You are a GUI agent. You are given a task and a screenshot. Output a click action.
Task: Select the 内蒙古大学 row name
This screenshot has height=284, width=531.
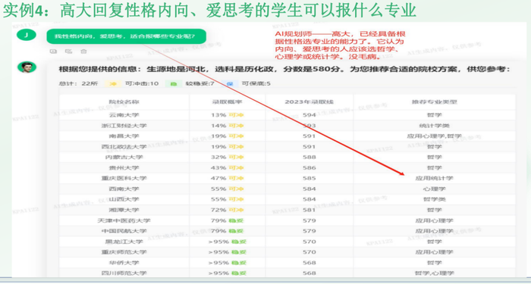pyautogui.click(x=124, y=158)
